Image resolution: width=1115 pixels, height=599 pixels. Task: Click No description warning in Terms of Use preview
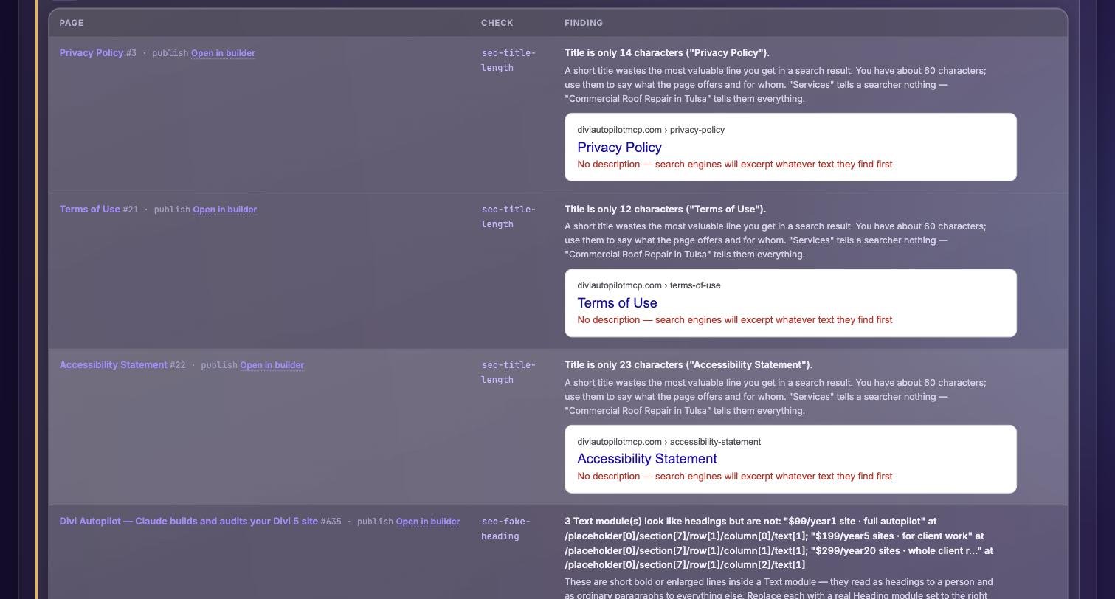[x=735, y=320]
